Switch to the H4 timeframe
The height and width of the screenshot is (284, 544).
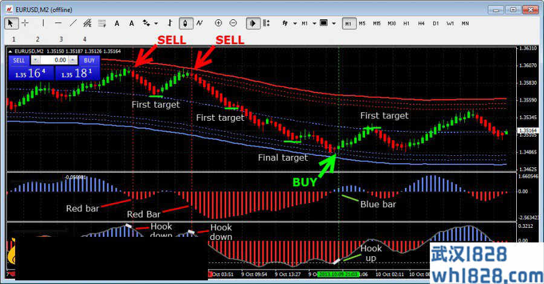tap(421, 24)
